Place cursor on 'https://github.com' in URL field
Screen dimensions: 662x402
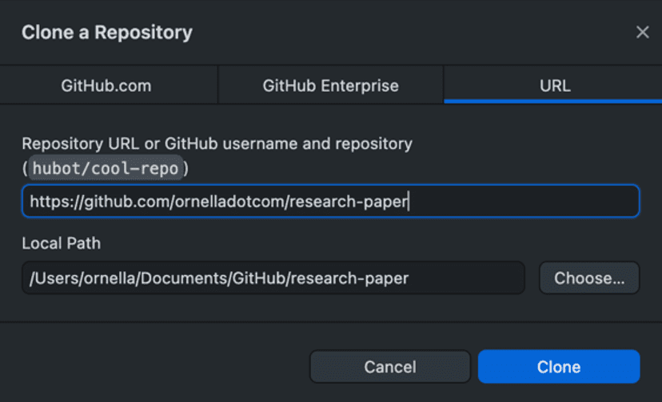[100, 202]
